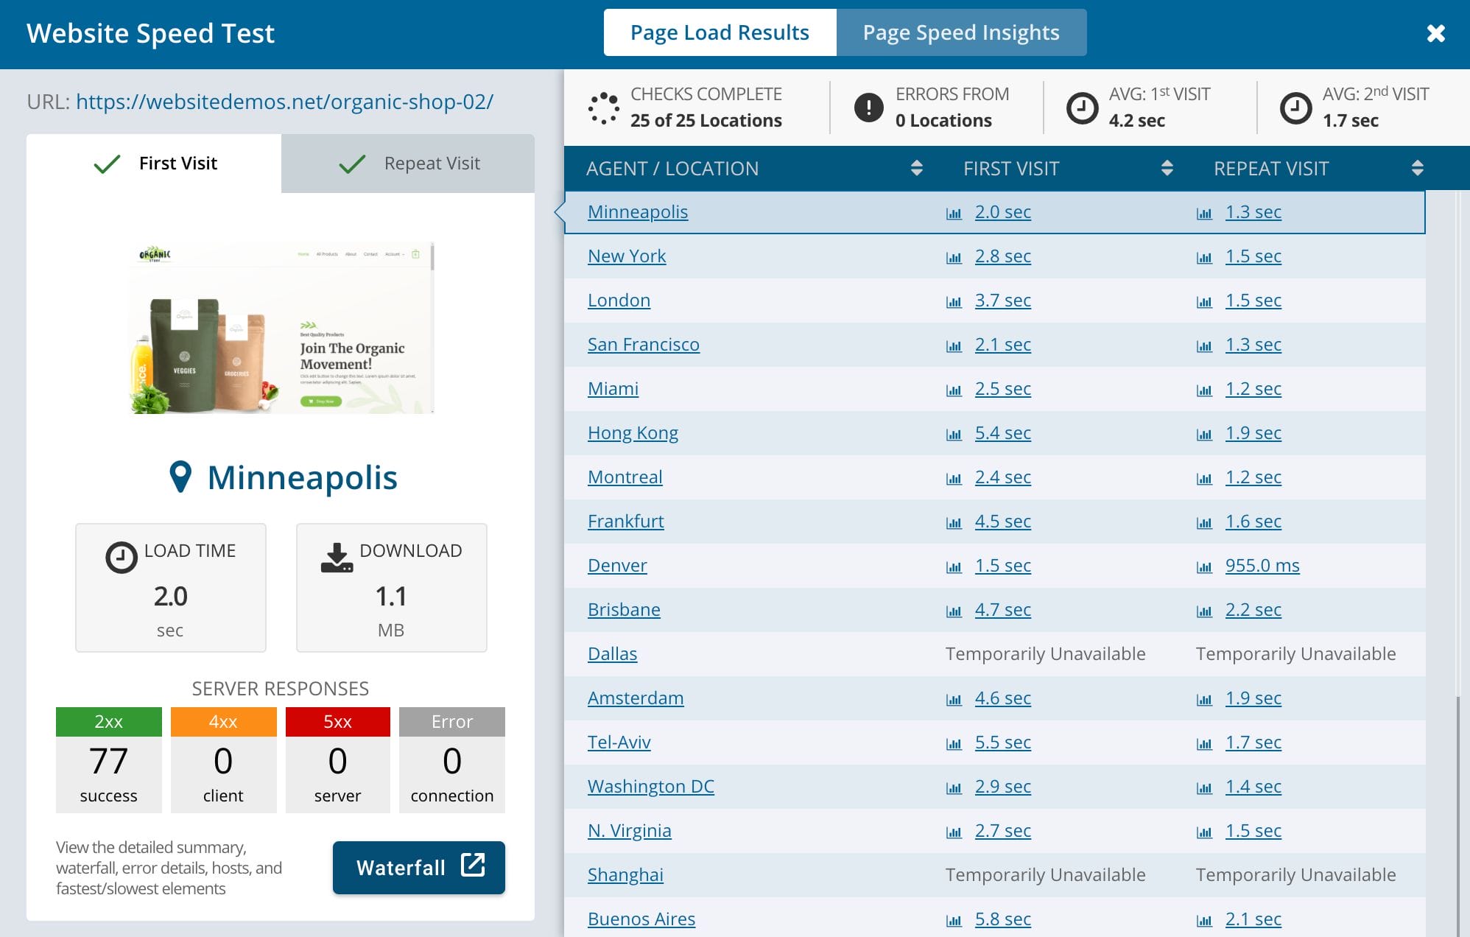Close the speed test panel with X
The height and width of the screenshot is (937, 1470).
[1435, 33]
